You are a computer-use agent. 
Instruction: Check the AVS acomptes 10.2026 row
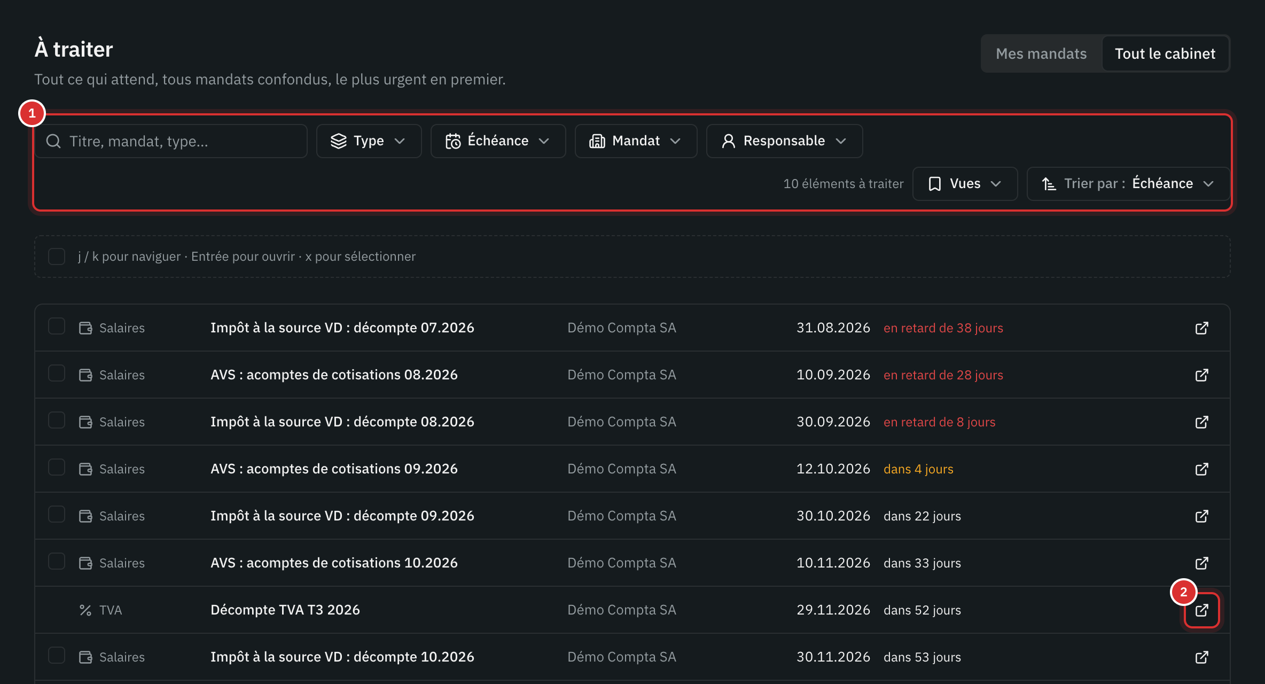pyautogui.click(x=57, y=561)
